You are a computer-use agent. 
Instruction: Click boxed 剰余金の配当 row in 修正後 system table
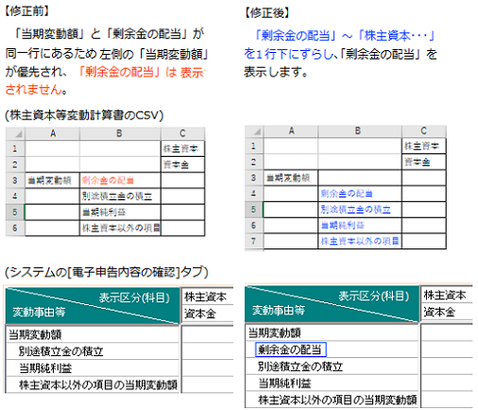point(290,350)
